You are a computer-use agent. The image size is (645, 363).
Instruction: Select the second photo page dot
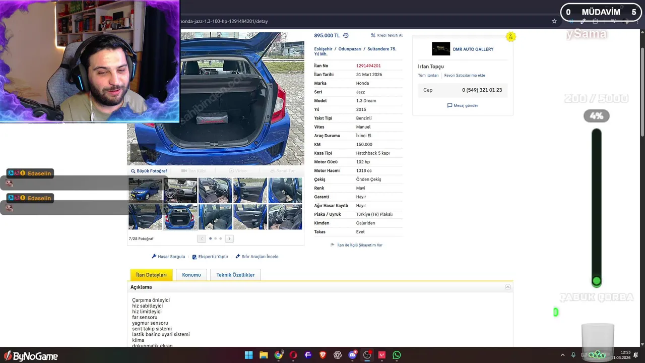click(215, 238)
